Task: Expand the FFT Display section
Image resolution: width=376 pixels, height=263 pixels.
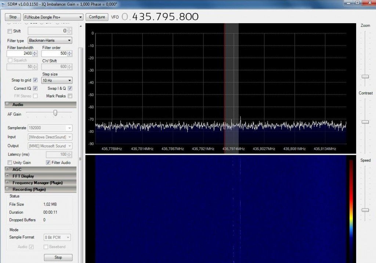Action: [x=7, y=176]
